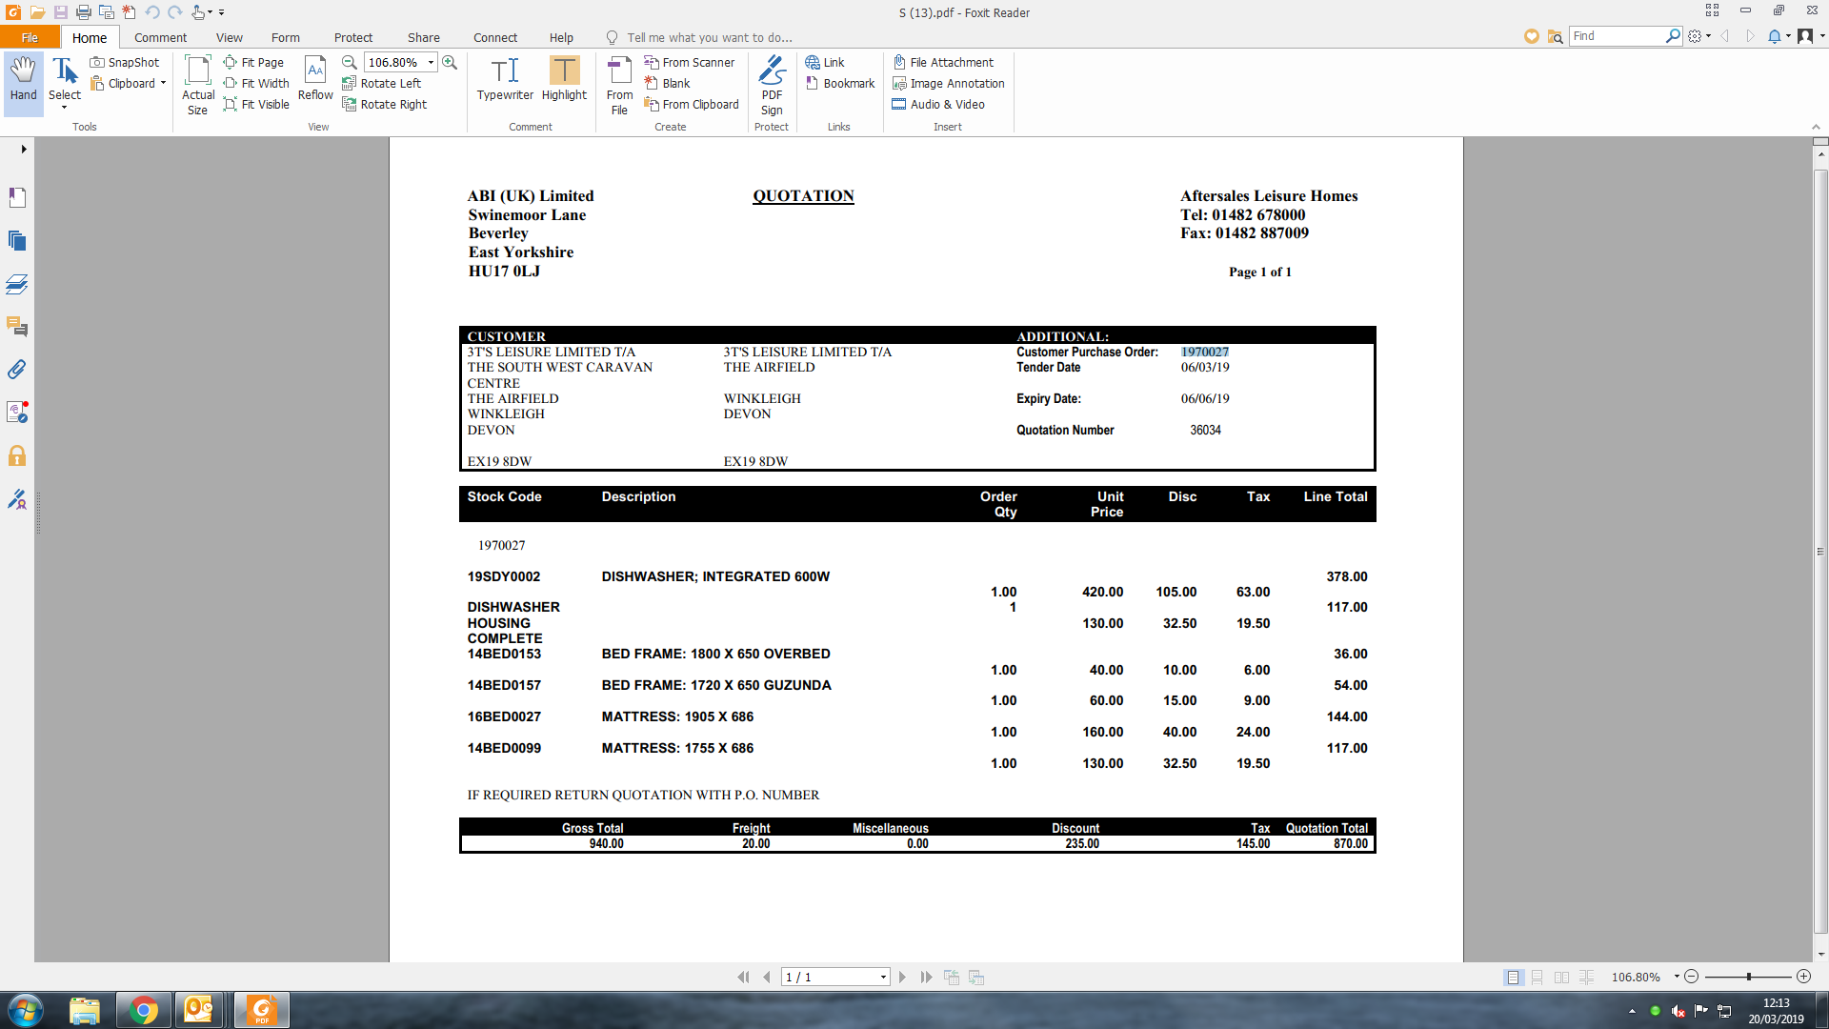
Task: Enable continuous facing view mode
Action: coord(1586,978)
